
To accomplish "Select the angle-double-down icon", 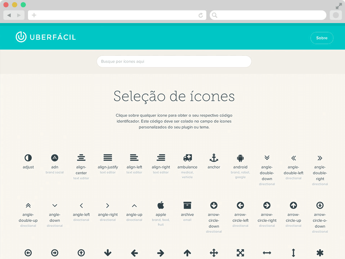I will [267, 158].
